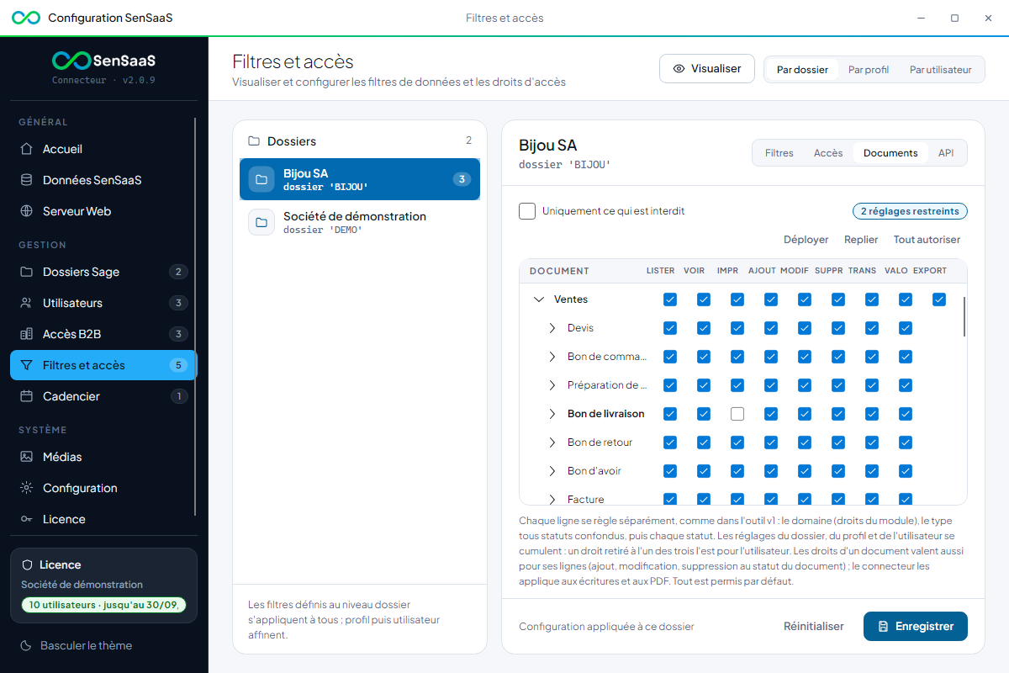1009x673 pixels.
Task: Uncheck the VALO checkbox for Bon de retour
Action: tap(906, 442)
